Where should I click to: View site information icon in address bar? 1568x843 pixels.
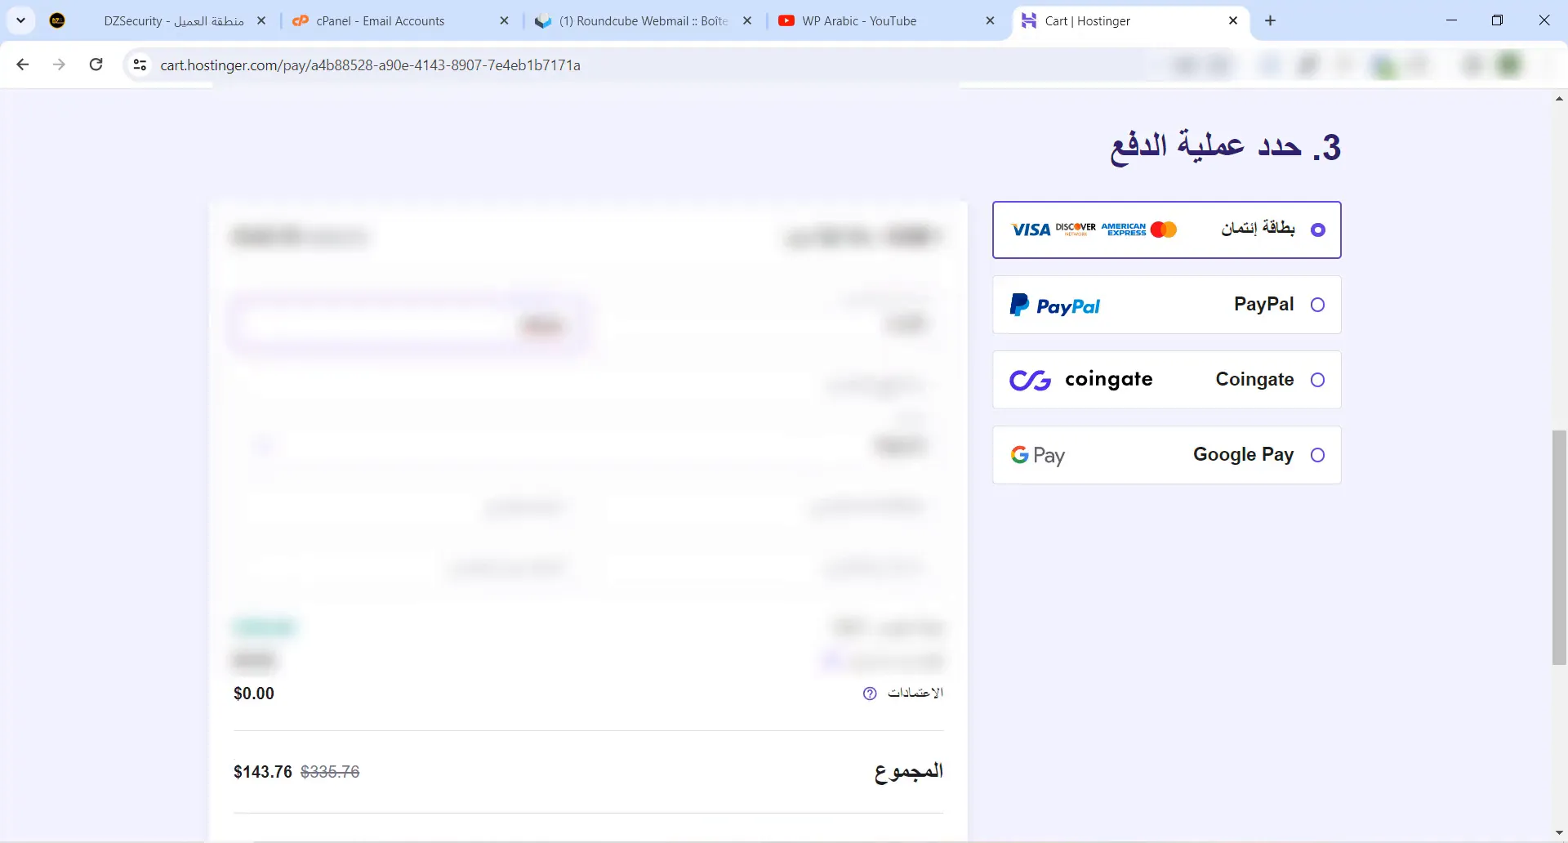tap(140, 65)
